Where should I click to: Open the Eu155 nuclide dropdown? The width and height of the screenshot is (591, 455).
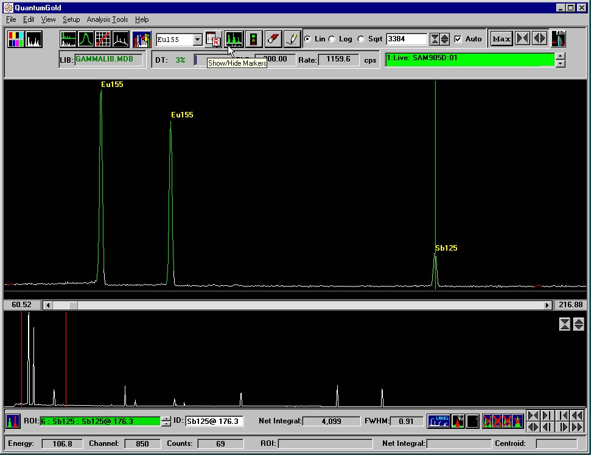tap(197, 40)
